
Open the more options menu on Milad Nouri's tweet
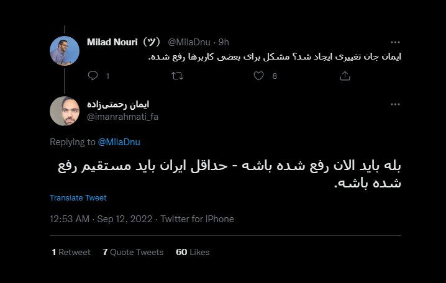click(395, 42)
